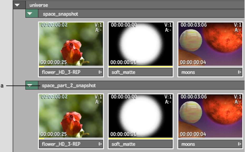Click the universe library title bar
245x152 pixels.
pyautogui.click(x=132, y=5)
